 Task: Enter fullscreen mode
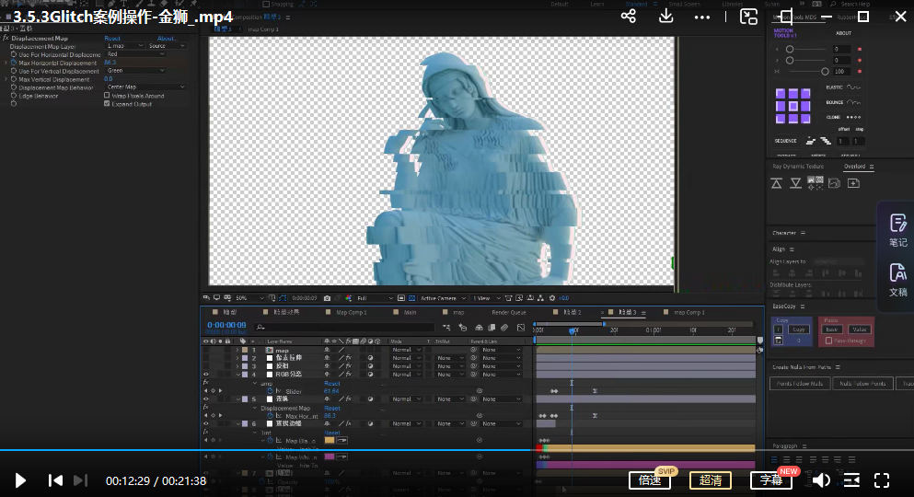(x=882, y=480)
